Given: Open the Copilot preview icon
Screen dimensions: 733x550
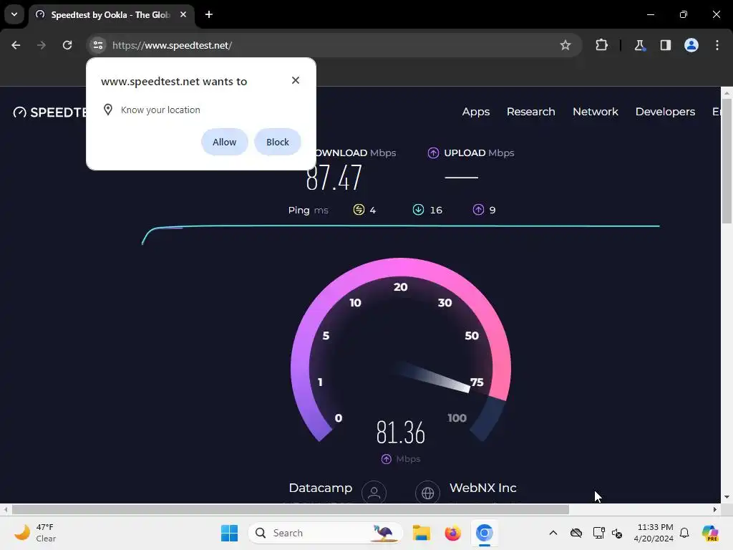Looking at the screenshot, I should (710, 533).
